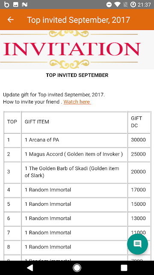
Task: Tap the "Top invited September, 2017" title
Action: [x=79, y=20]
